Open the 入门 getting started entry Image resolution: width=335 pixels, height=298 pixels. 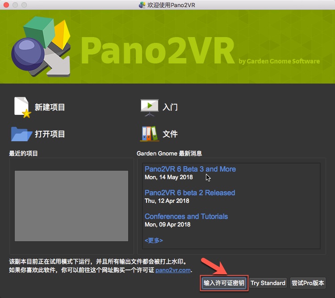pyautogui.click(x=170, y=108)
